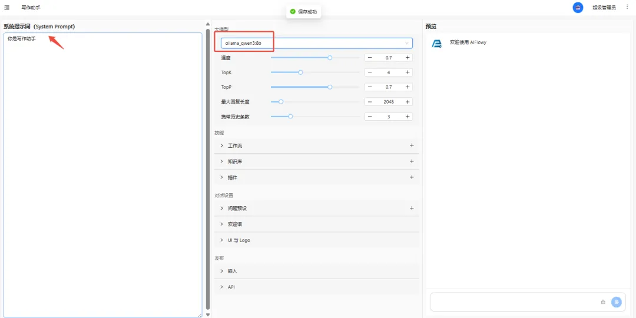Click the blue user avatar icon
The image size is (636, 318).
point(578,8)
